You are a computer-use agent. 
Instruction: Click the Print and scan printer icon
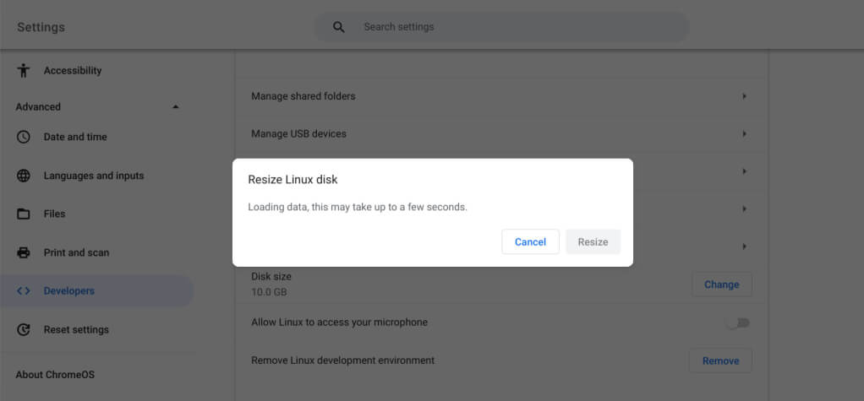[24, 252]
